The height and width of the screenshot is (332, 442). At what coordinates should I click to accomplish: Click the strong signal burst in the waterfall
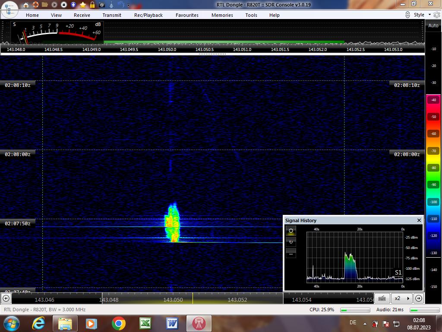pos(172,223)
